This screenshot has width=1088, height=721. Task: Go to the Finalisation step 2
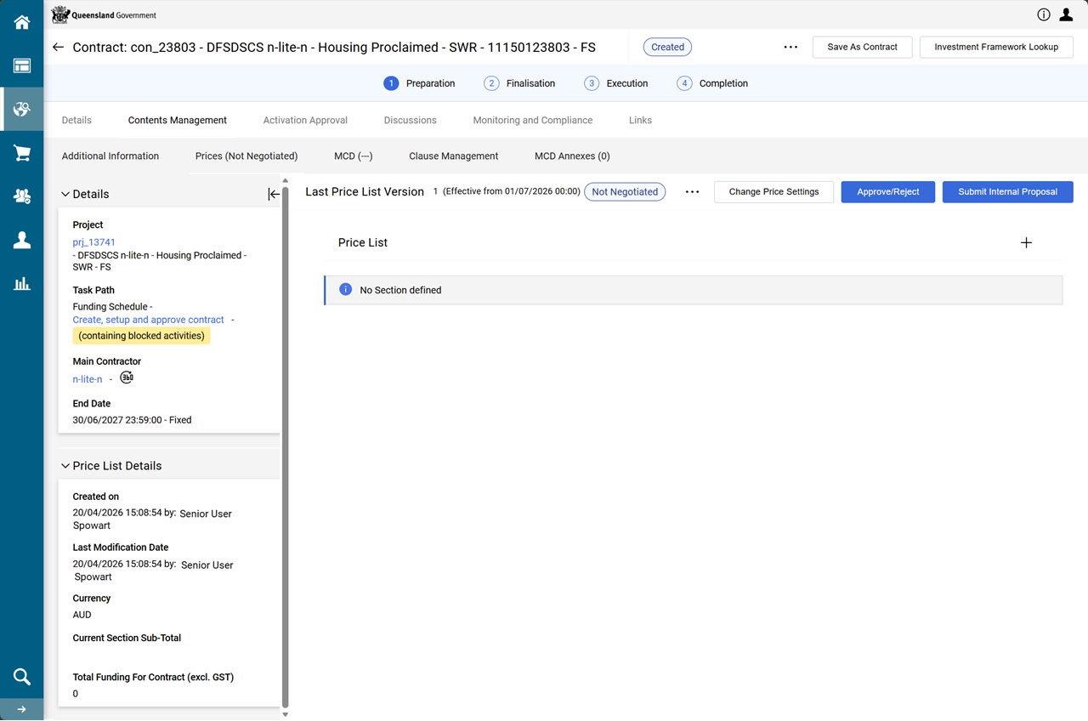click(x=519, y=83)
